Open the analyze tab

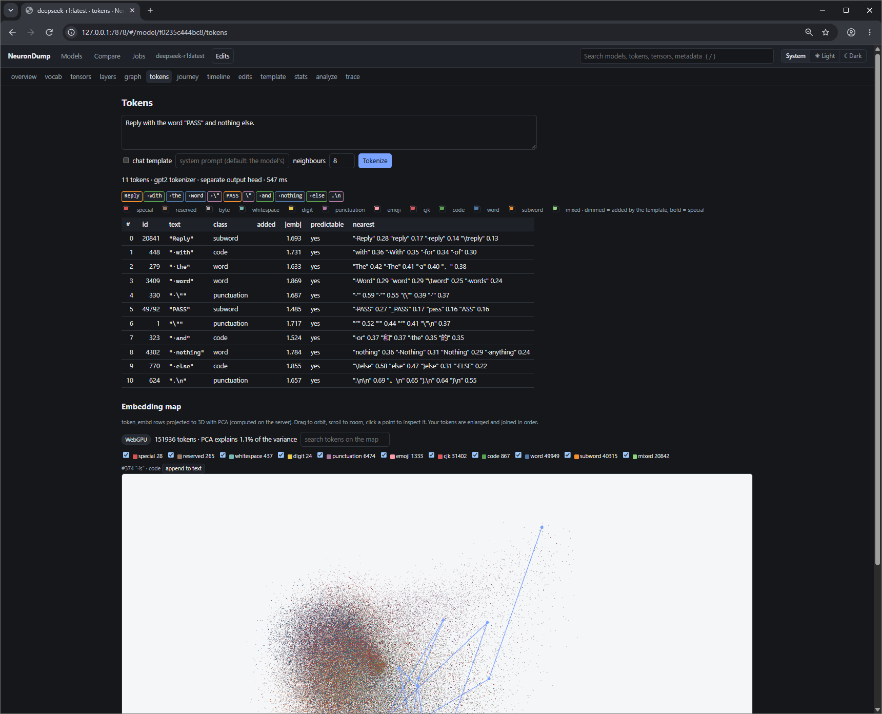(x=327, y=76)
